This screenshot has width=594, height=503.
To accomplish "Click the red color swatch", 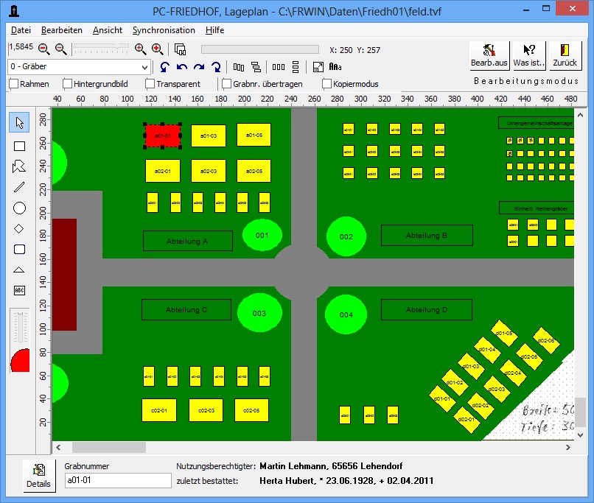I will click(x=20, y=360).
